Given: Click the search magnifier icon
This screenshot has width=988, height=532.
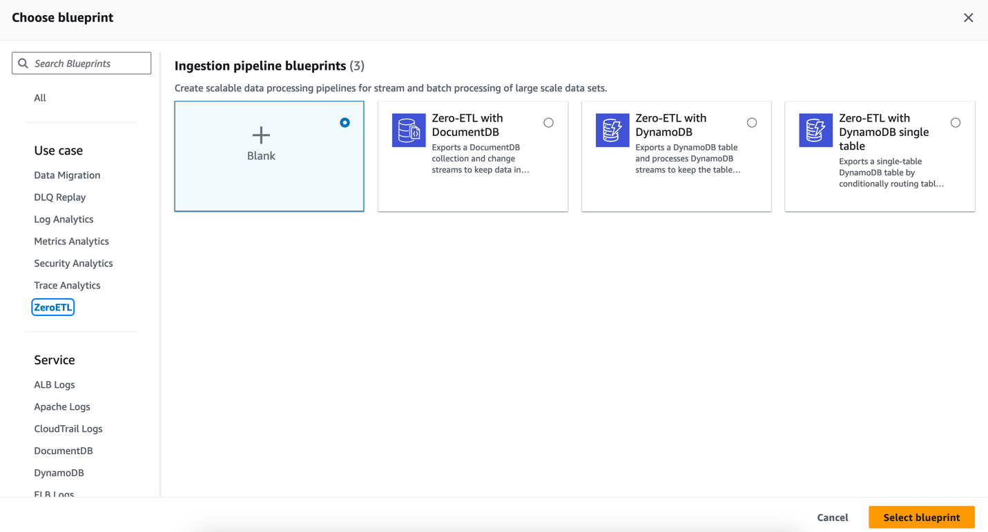Looking at the screenshot, I should pos(23,63).
